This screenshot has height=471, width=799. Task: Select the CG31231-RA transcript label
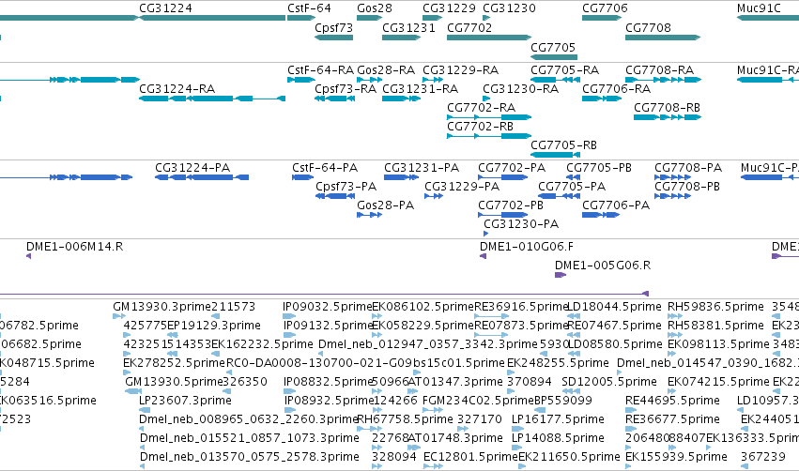pyautogui.click(x=421, y=88)
